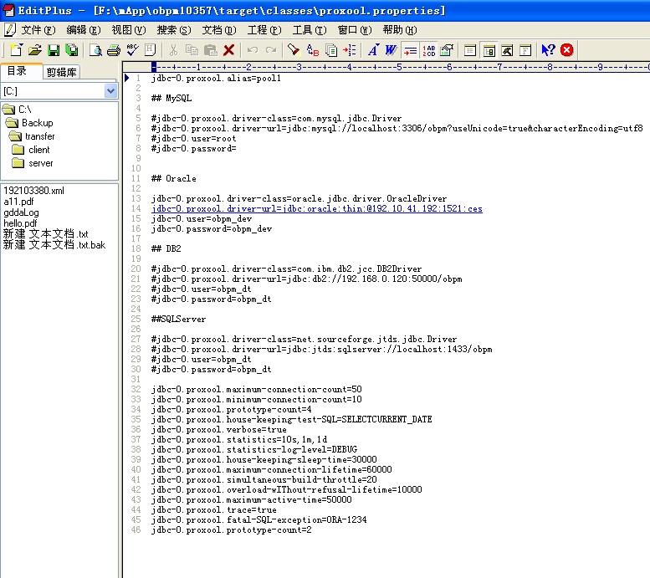Select the transfer folder
Screen dimensions: 650x578
(32, 136)
